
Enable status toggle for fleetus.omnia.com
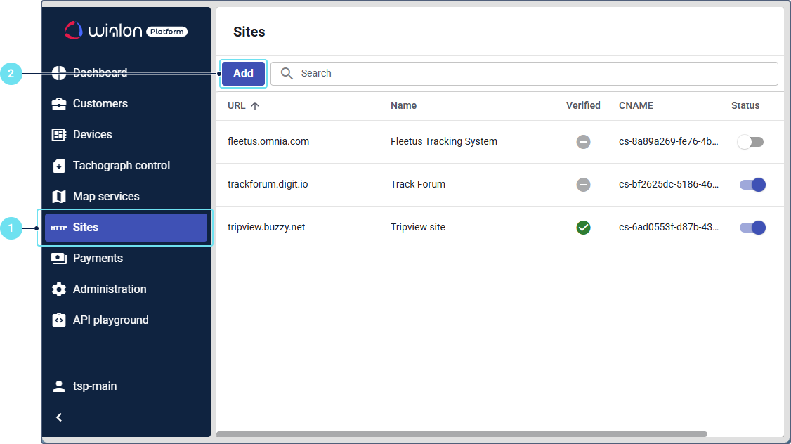(x=750, y=142)
